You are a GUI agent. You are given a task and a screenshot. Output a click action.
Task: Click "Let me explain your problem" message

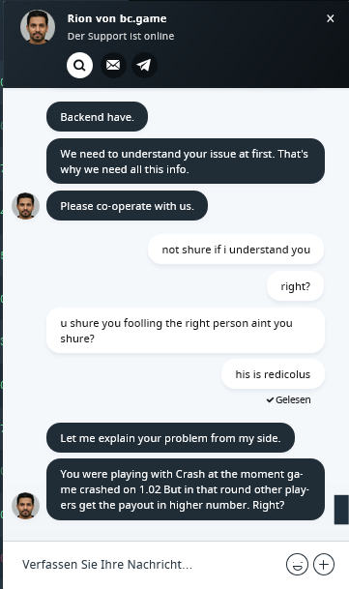coord(170,437)
